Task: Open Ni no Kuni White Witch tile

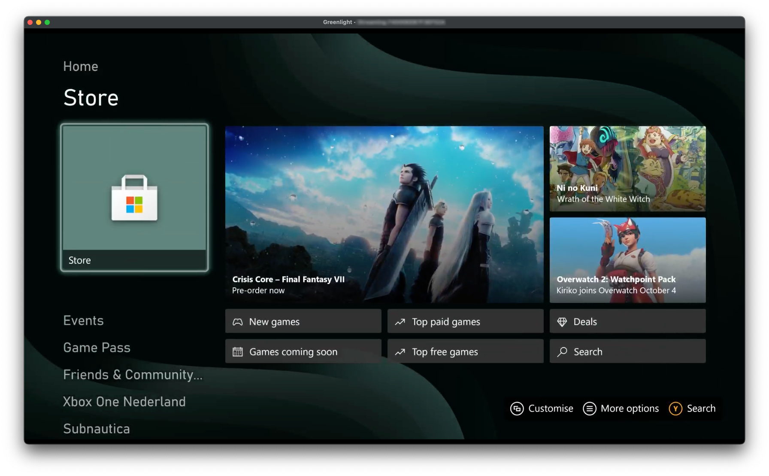Action: 627,168
